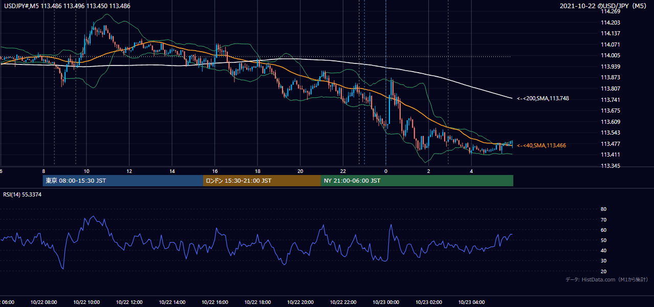This screenshot has height=307, width=654.
Task: Click hour label 12 under price chart
Action: pos(129,171)
